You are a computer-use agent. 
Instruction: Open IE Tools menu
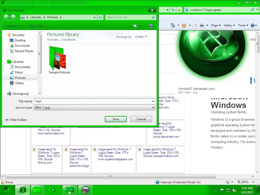click(243, 25)
